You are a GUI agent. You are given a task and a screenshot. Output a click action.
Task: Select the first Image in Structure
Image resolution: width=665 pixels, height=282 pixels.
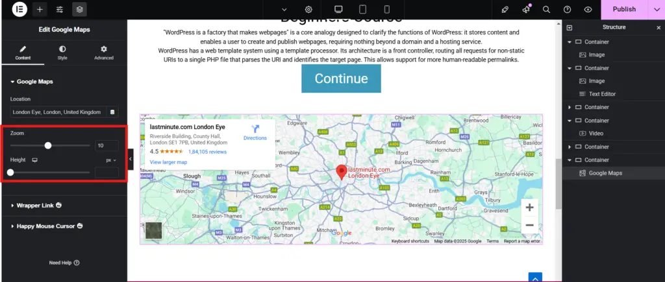point(597,54)
